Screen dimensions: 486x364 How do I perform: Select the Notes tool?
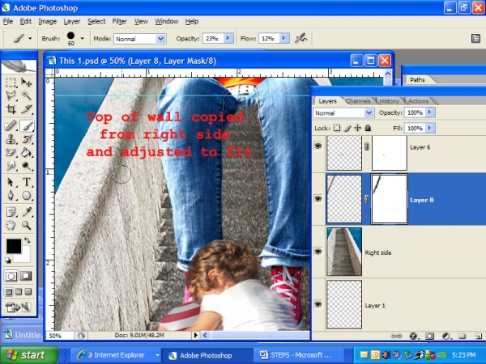pos(11,212)
